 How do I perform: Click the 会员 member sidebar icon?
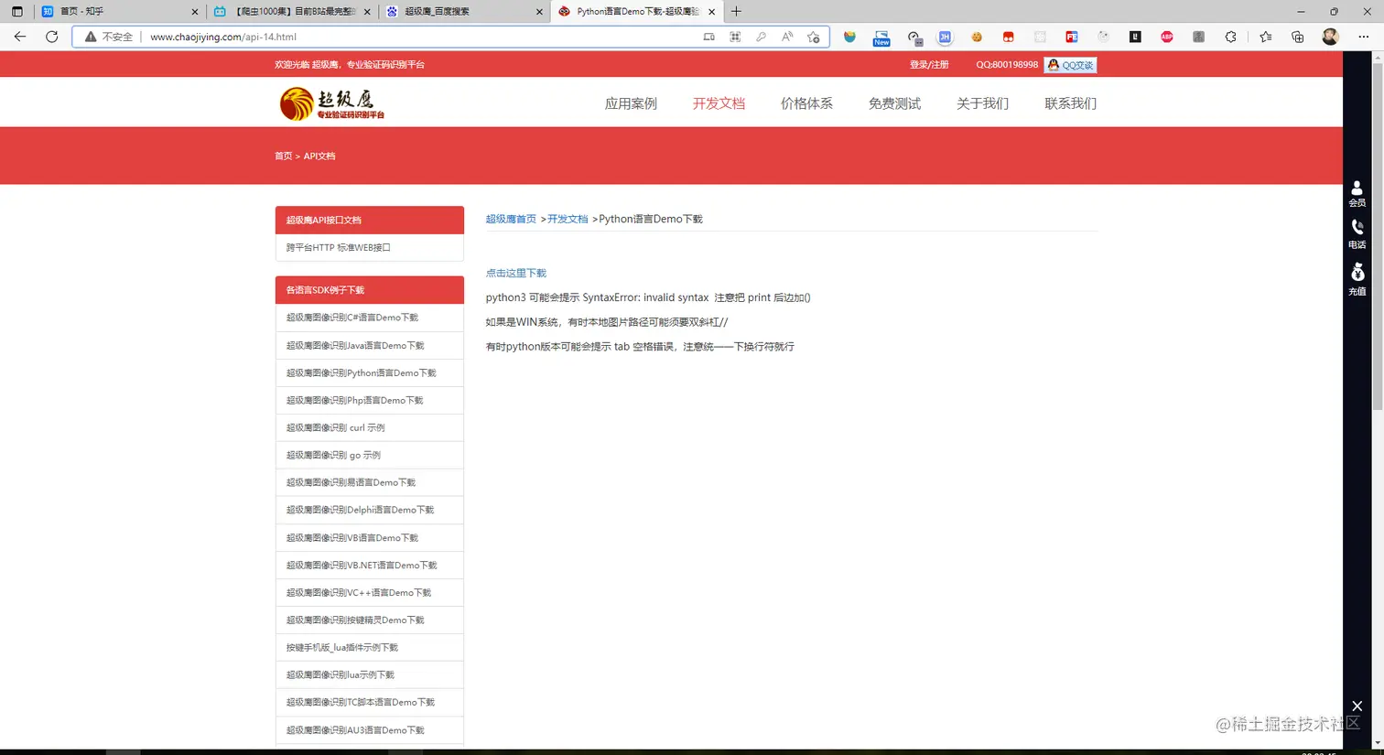(x=1357, y=193)
